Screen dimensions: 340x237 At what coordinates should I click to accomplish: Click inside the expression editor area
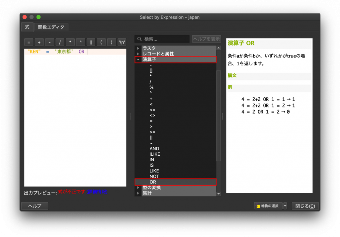75,118
